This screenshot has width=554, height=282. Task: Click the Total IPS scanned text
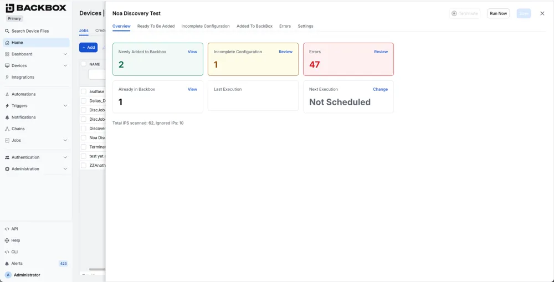pyautogui.click(x=148, y=123)
